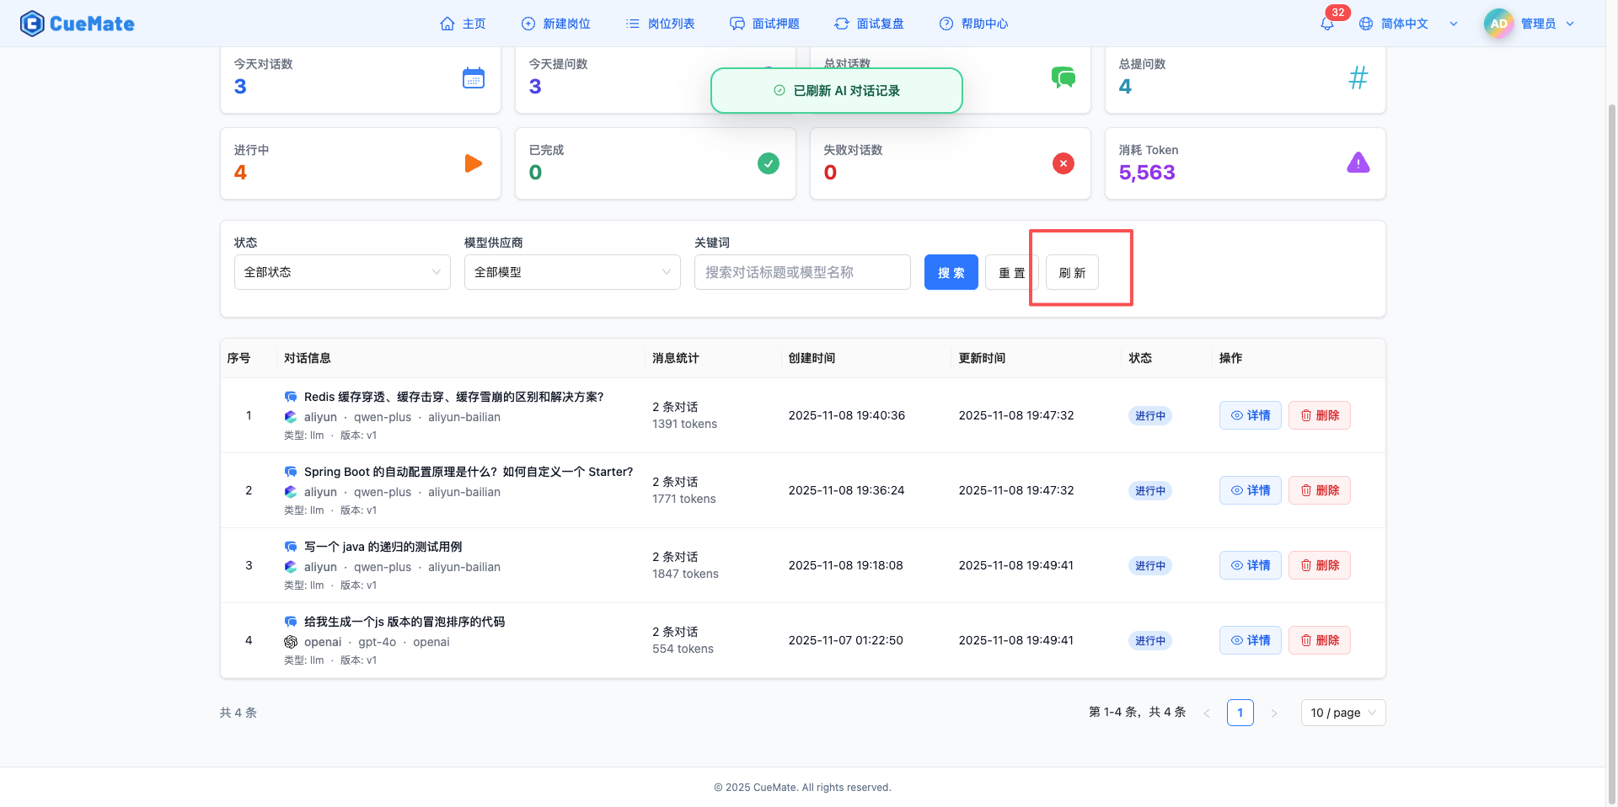This screenshot has height=807, width=1618.
Task: Click the AD user avatar
Action: pyautogui.click(x=1498, y=24)
